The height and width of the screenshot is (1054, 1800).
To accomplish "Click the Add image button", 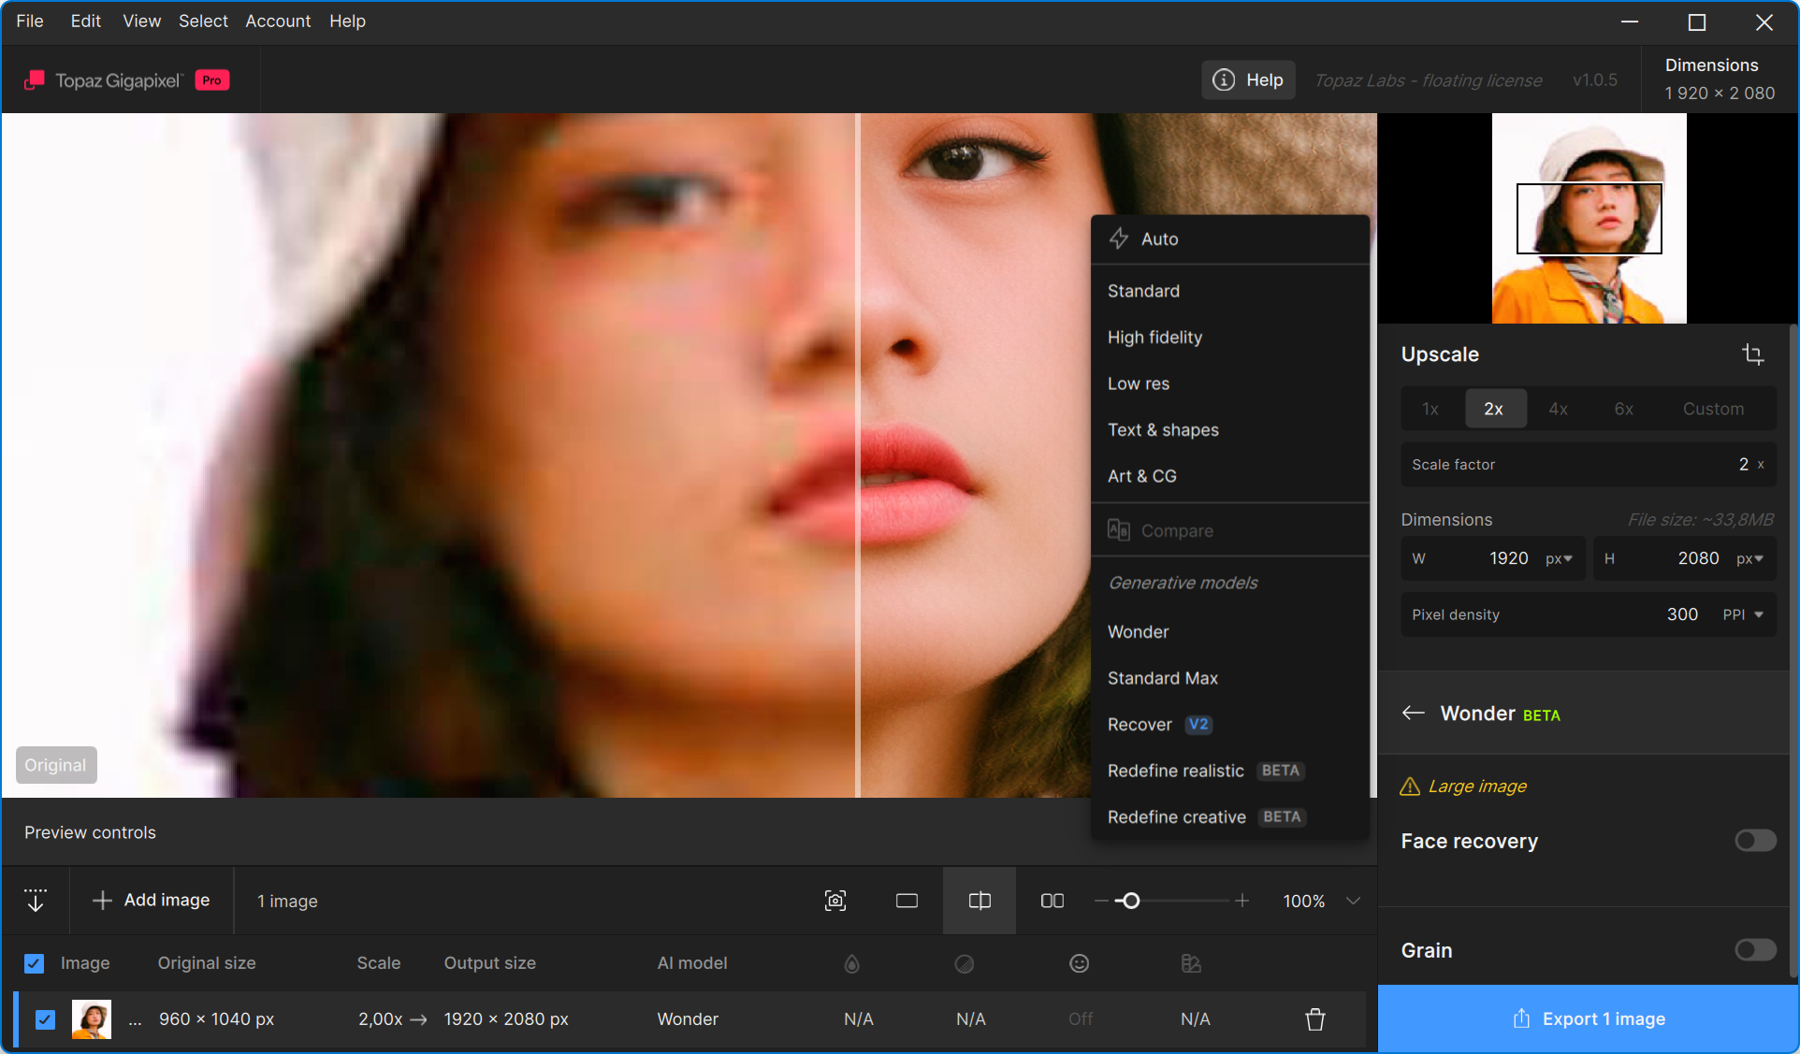I will (152, 901).
